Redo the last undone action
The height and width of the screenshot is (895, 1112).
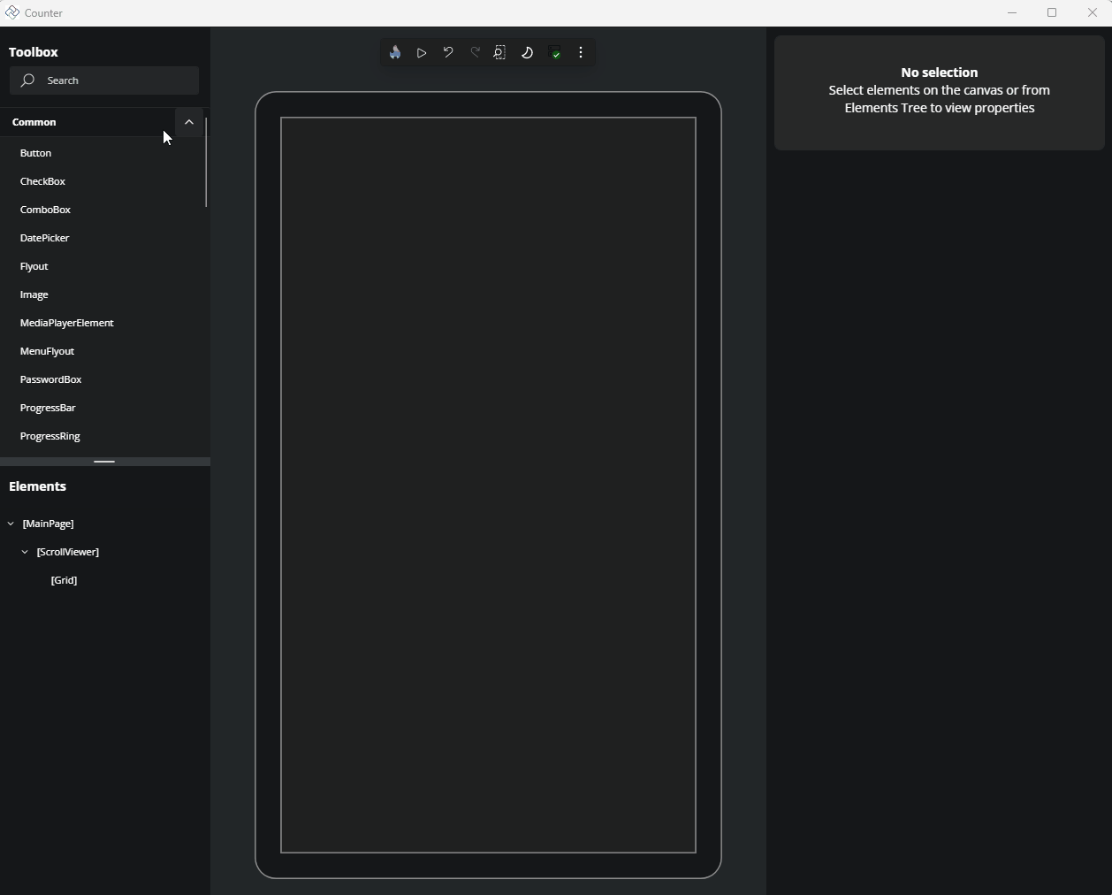tap(476, 53)
